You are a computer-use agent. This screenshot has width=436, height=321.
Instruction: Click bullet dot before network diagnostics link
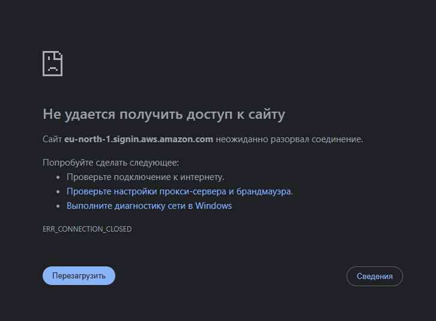(58, 206)
